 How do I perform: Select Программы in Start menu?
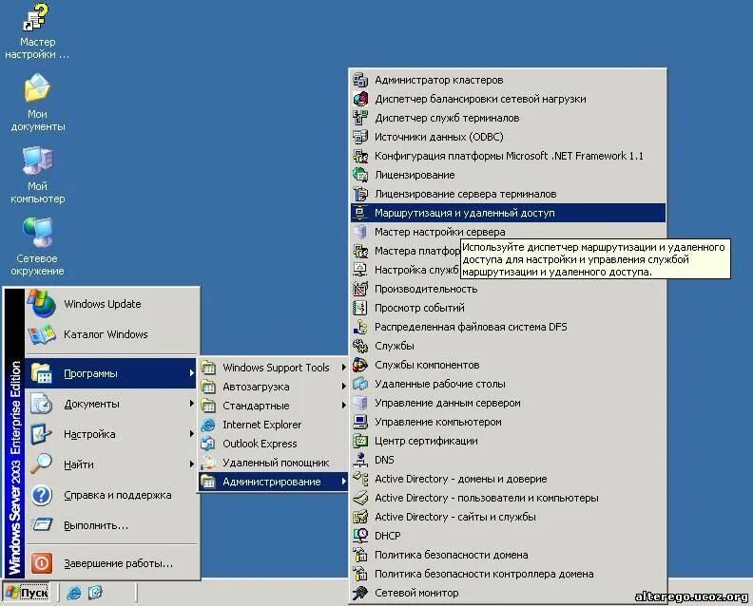click(x=110, y=373)
